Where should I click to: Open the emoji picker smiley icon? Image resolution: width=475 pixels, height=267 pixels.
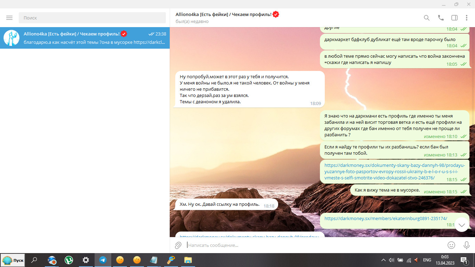tap(451, 245)
